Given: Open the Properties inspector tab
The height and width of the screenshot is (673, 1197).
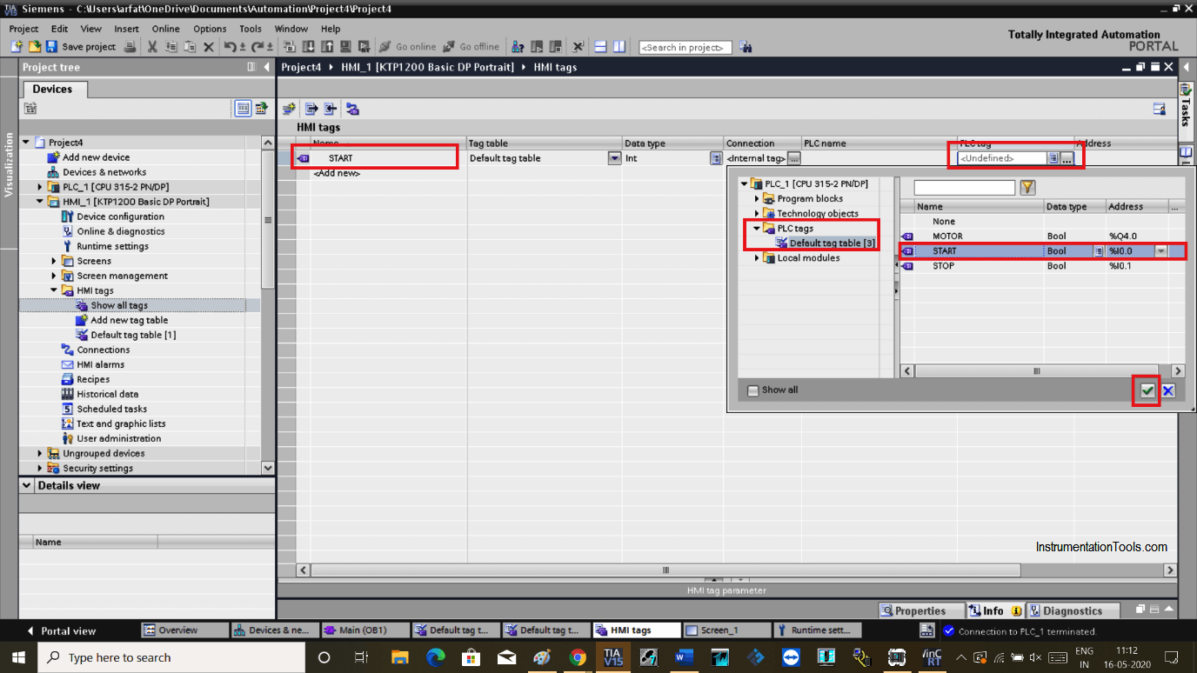Looking at the screenshot, I should point(920,611).
